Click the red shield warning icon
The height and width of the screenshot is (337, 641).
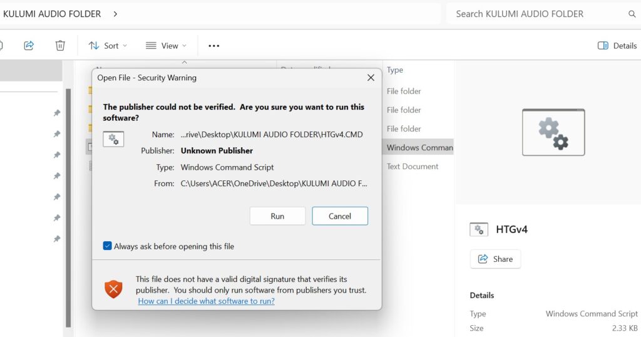point(113,289)
